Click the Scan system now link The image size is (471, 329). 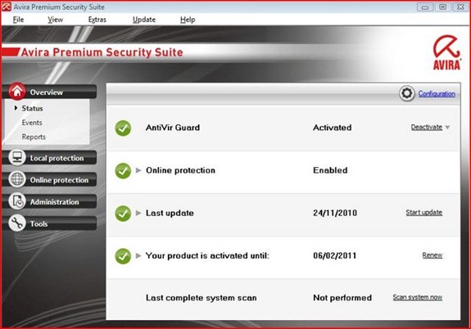coord(417,297)
